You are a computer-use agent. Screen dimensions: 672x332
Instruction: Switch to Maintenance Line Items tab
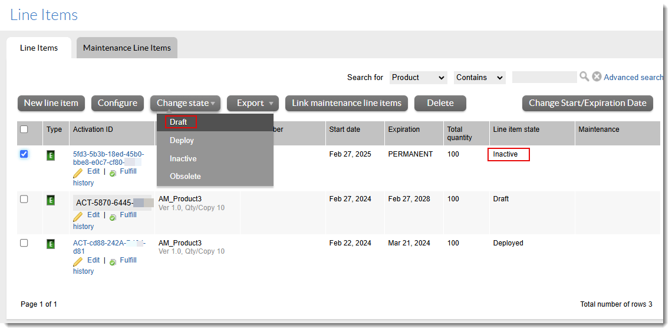point(127,48)
